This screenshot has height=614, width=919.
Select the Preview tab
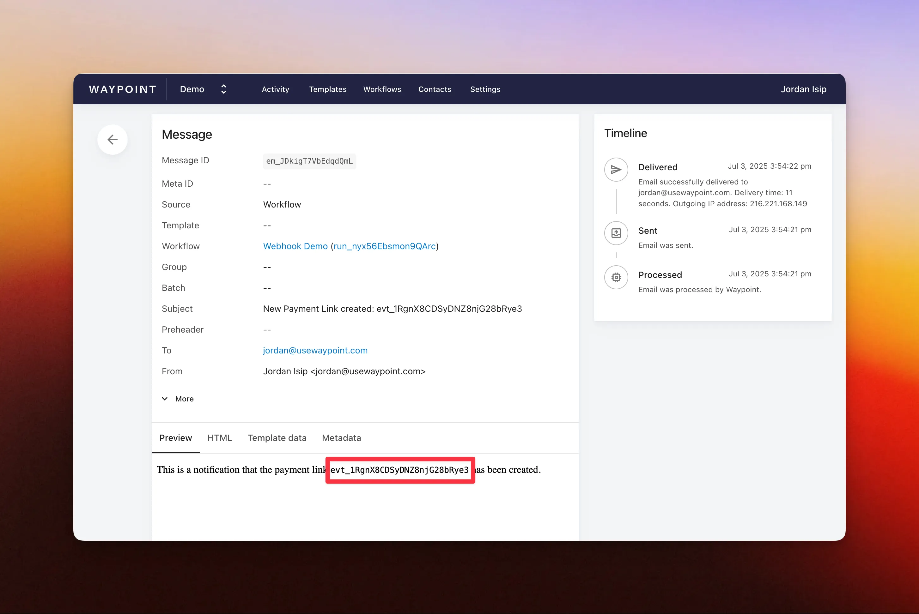click(x=175, y=438)
